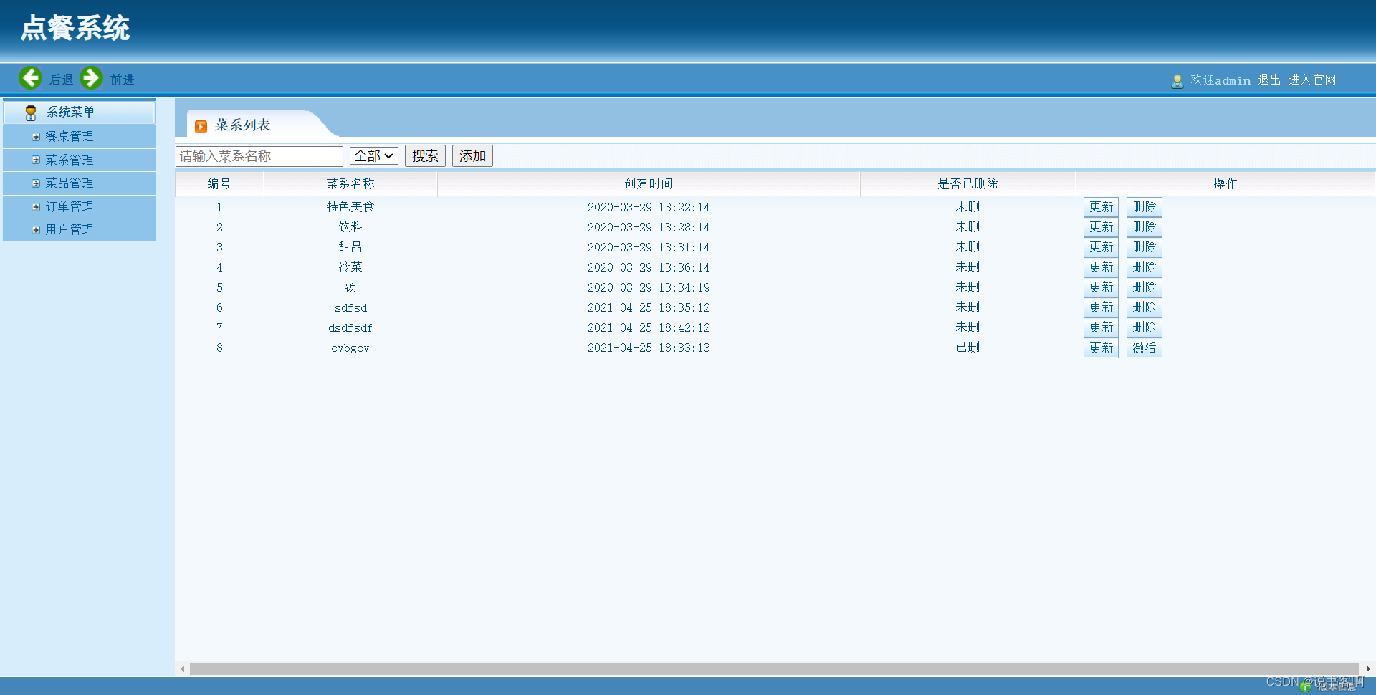Focus the 请输入菜系名称 search field
This screenshot has height=695, width=1376.
click(259, 156)
